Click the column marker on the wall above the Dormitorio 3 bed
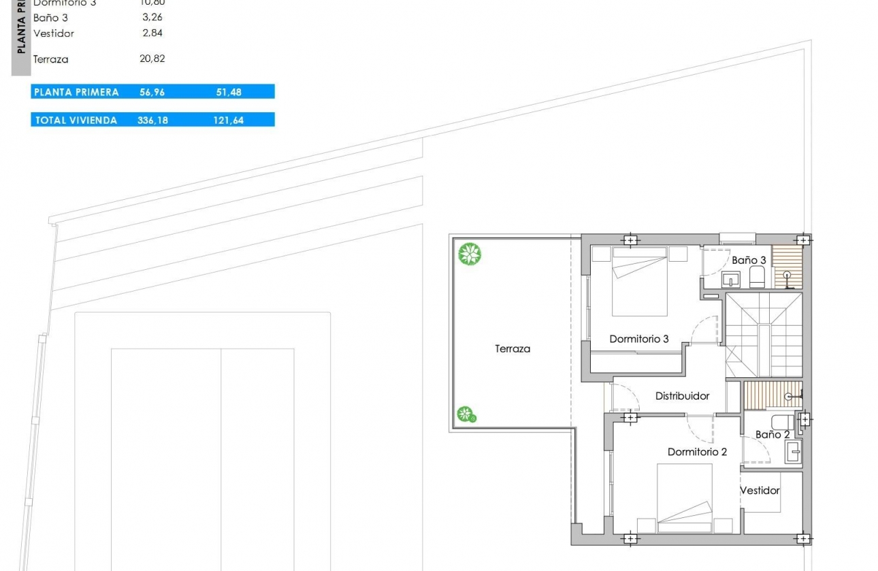Viewport: 878px width, 571px height. (630, 240)
